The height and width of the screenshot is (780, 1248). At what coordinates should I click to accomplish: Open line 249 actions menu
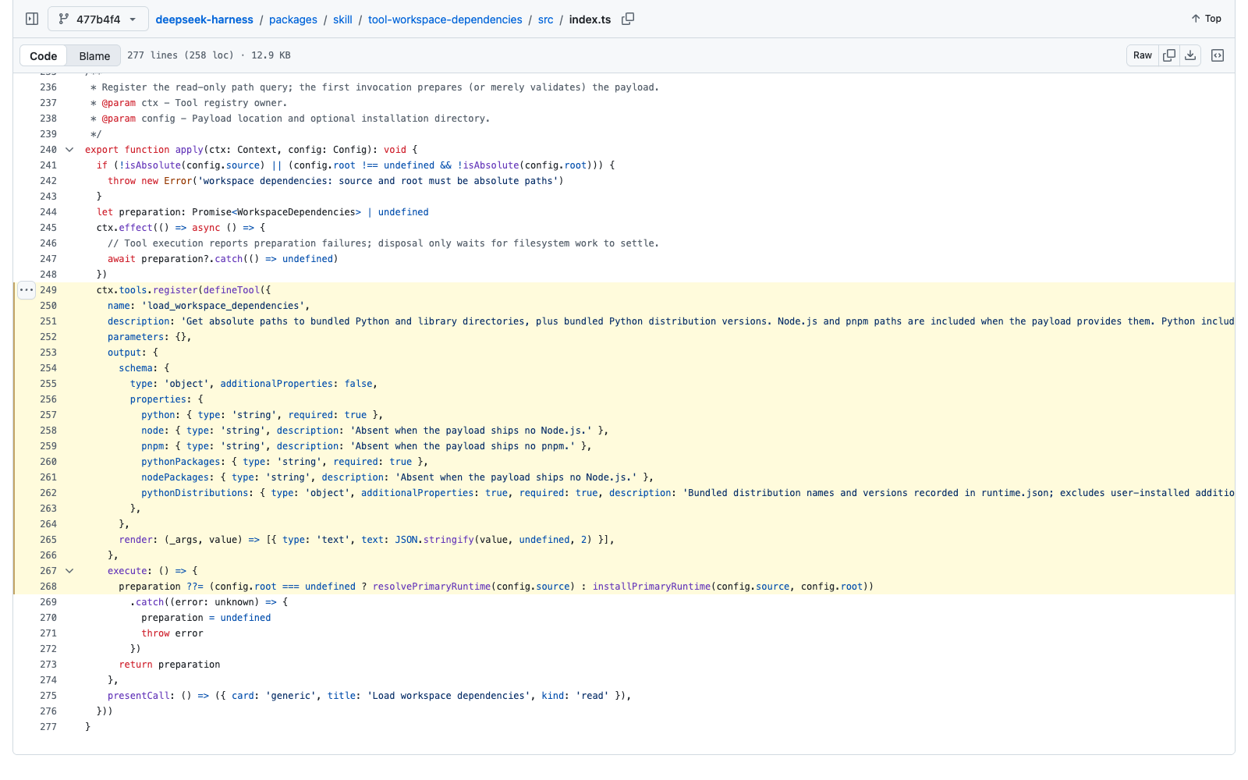(x=27, y=290)
